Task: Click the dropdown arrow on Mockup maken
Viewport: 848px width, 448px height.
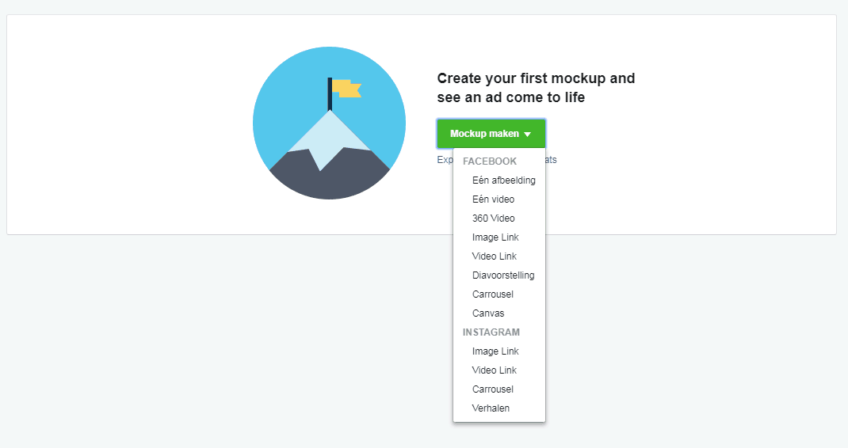Action: [527, 134]
